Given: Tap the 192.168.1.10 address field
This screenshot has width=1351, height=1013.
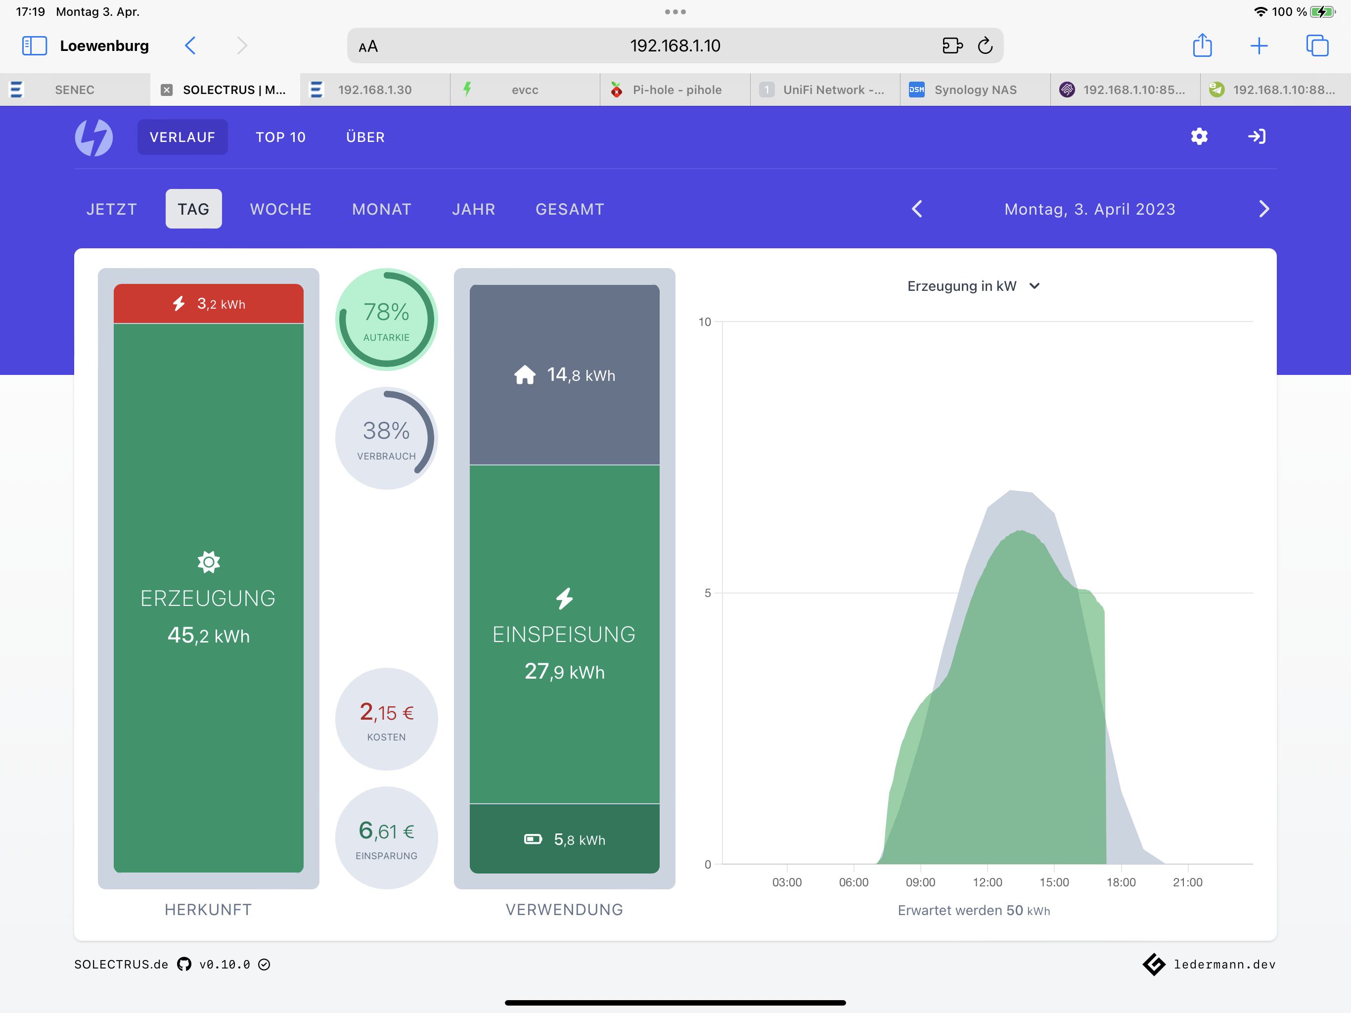Looking at the screenshot, I should coord(675,46).
